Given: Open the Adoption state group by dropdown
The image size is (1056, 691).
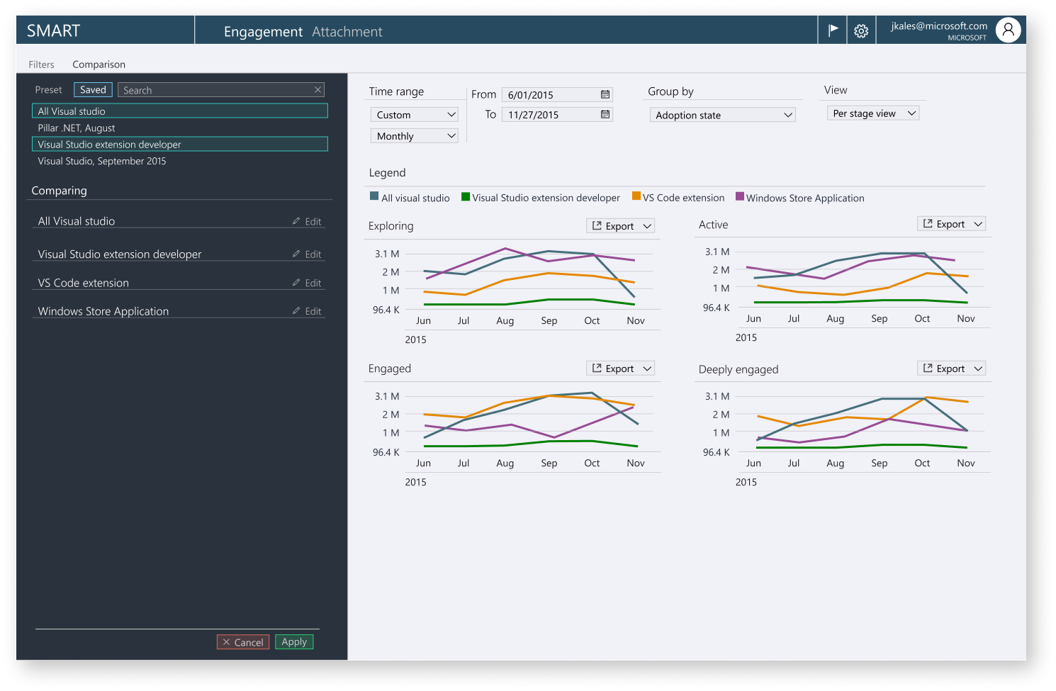Looking at the screenshot, I should (x=722, y=115).
